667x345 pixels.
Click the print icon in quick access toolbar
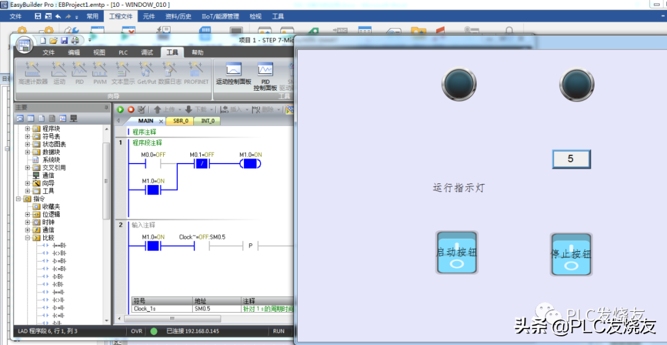(74, 40)
